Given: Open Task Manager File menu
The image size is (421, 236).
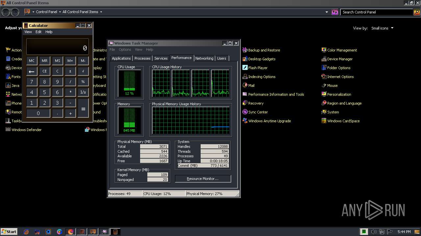Looking at the screenshot, I should [x=112, y=49].
